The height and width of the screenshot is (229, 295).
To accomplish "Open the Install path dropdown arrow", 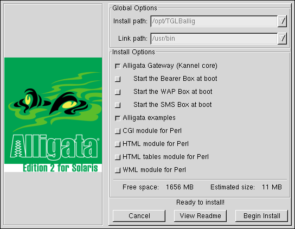I will point(282,21).
